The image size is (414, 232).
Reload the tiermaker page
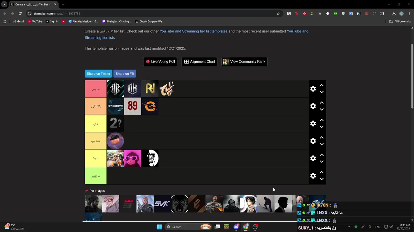[20, 14]
